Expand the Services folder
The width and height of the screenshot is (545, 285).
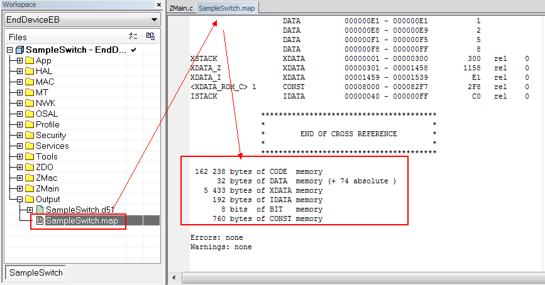pyautogui.click(x=20, y=146)
